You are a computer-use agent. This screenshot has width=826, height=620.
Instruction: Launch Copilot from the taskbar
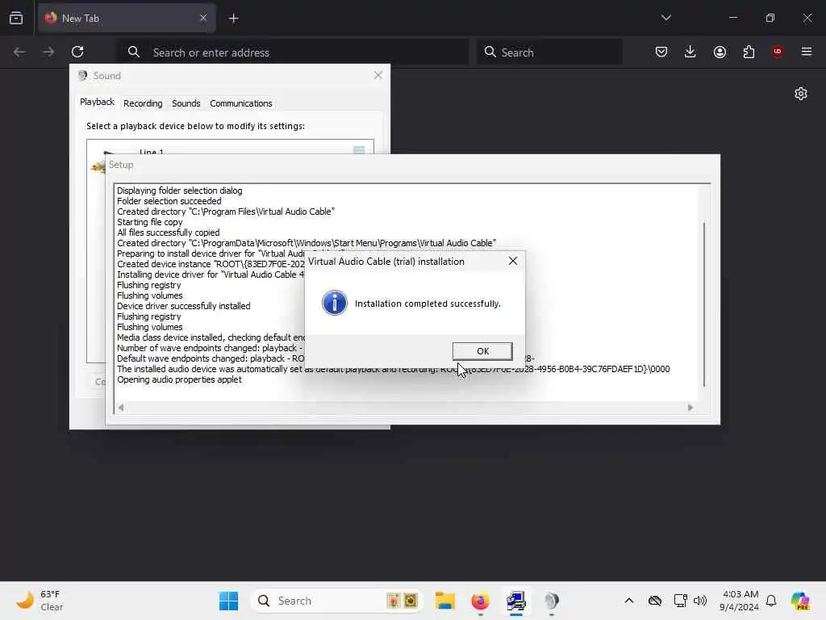pos(800,601)
